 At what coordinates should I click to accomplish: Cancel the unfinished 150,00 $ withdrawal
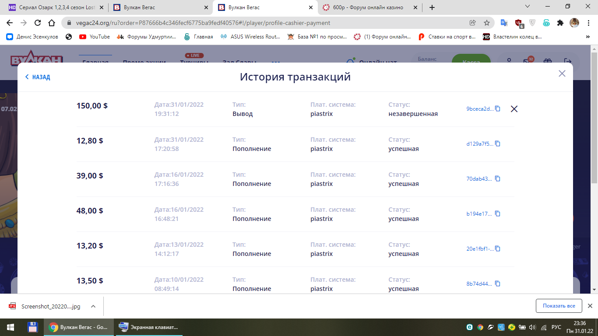tap(514, 109)
